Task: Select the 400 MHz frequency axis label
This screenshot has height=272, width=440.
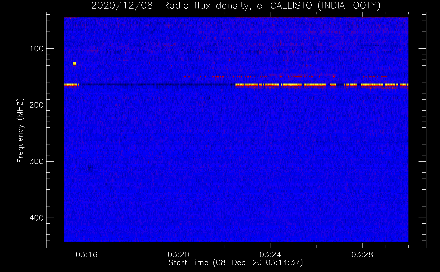Action: 36,218
